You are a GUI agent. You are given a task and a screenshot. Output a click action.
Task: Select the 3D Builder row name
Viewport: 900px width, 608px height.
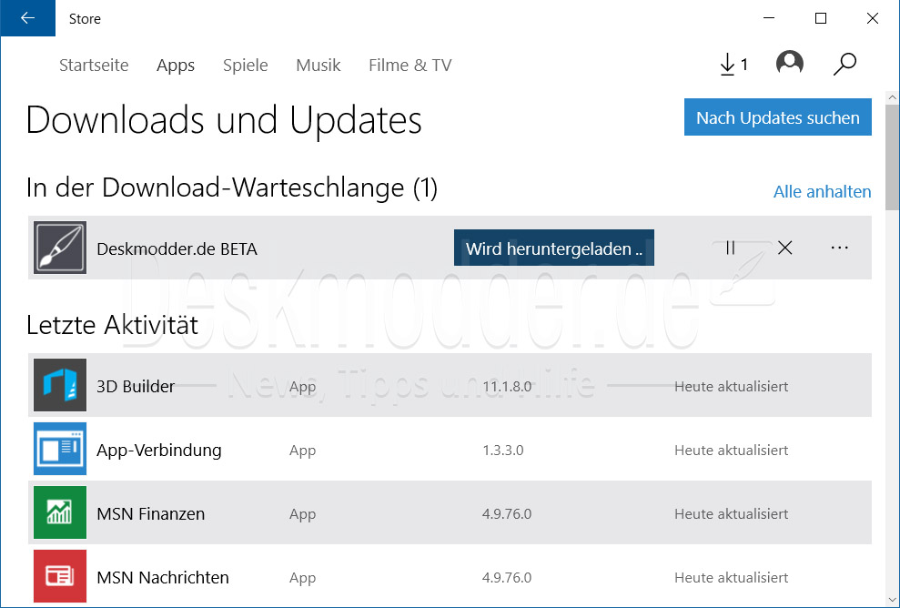pyautogui.click(x=136, y=387)
